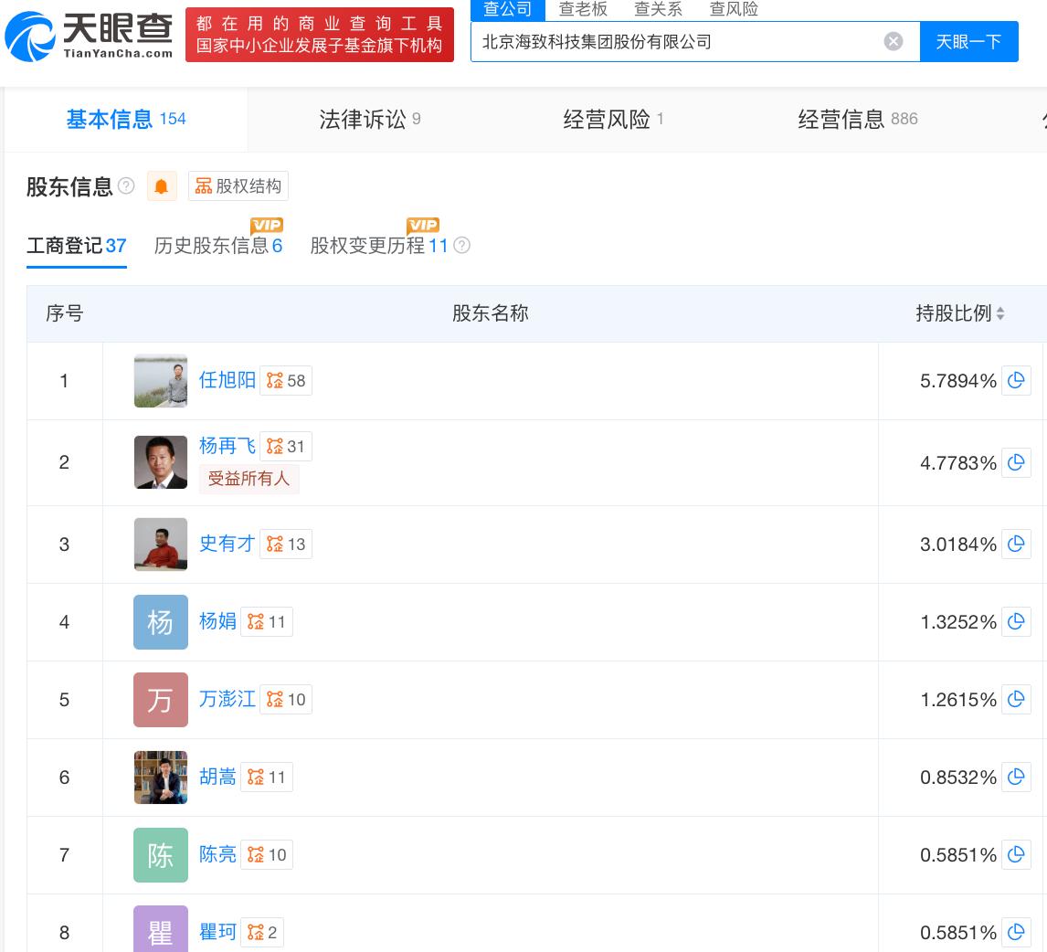Image resolution: width=1047 pixels, height=952 pixels.
Task: Click the 58 related-companies badge beside 任旭阳
Action: click(x=286, y=380)
